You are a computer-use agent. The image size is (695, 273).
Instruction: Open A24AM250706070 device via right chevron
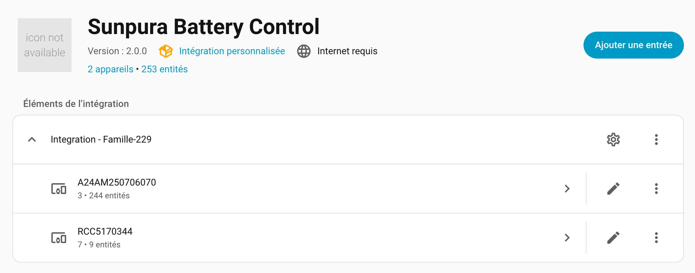567,188
